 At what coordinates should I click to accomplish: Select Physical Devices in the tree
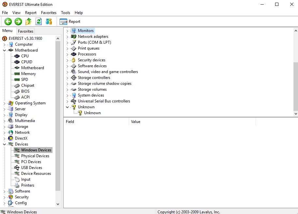click(x=35, y=156)
